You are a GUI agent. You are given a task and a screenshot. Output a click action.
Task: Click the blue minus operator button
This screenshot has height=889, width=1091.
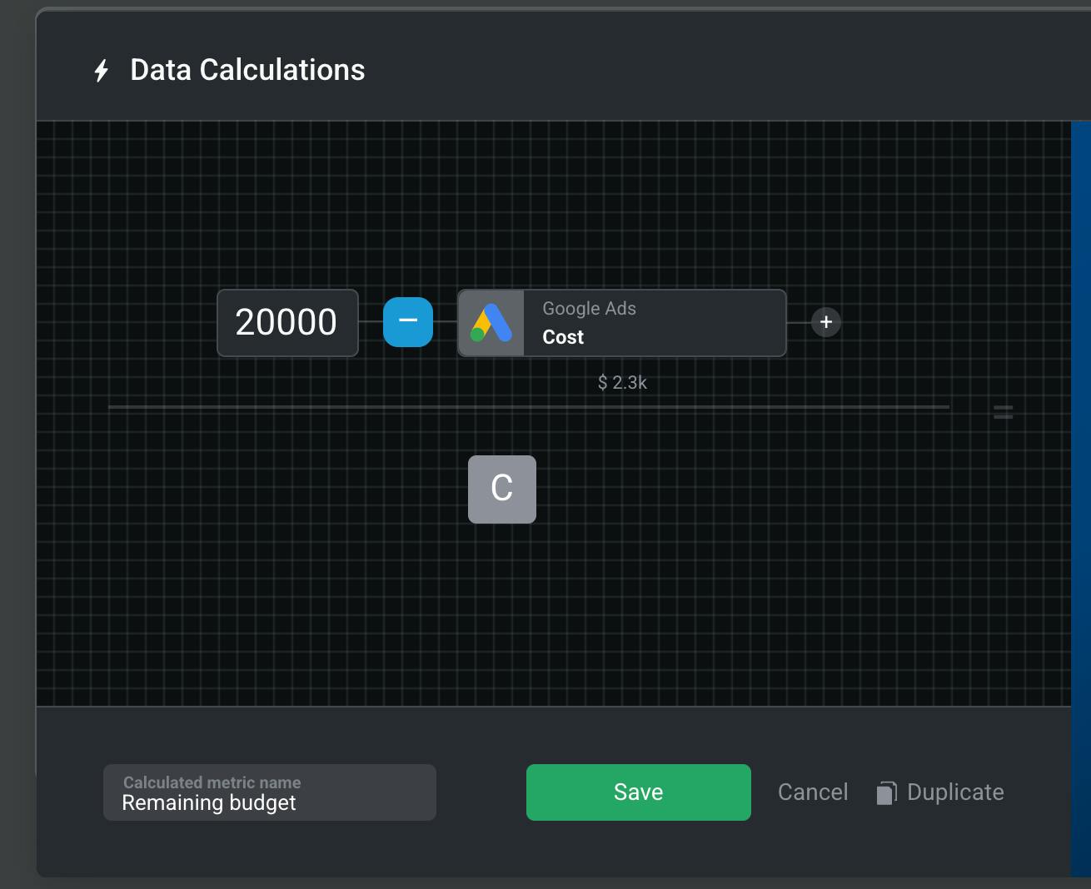(408, 321)
